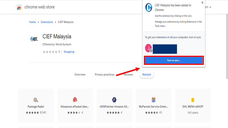
Task: Click the MyParcels rating showing 43
Action: pos(154,113)
